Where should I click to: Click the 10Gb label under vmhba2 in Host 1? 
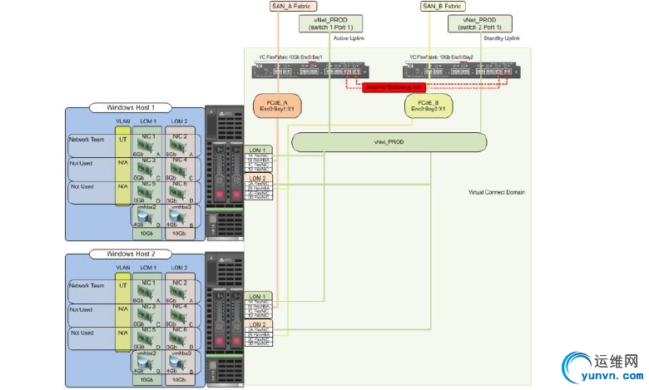pos(147,234)
